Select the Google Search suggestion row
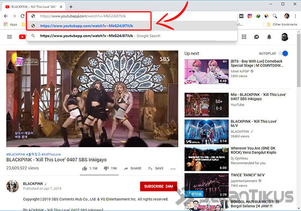301x211 pixels. coord(132,36)
